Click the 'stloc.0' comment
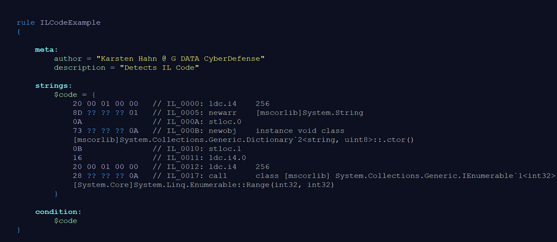The width and height of the screenshot is (557, 242). [x=225, y=122]
